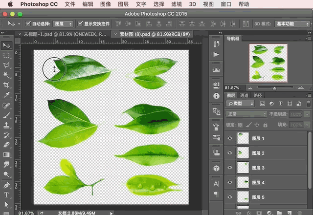Open the layer blend mode 正常 dropdown
This screenshot has width=313, height=215.
point(246,114)
